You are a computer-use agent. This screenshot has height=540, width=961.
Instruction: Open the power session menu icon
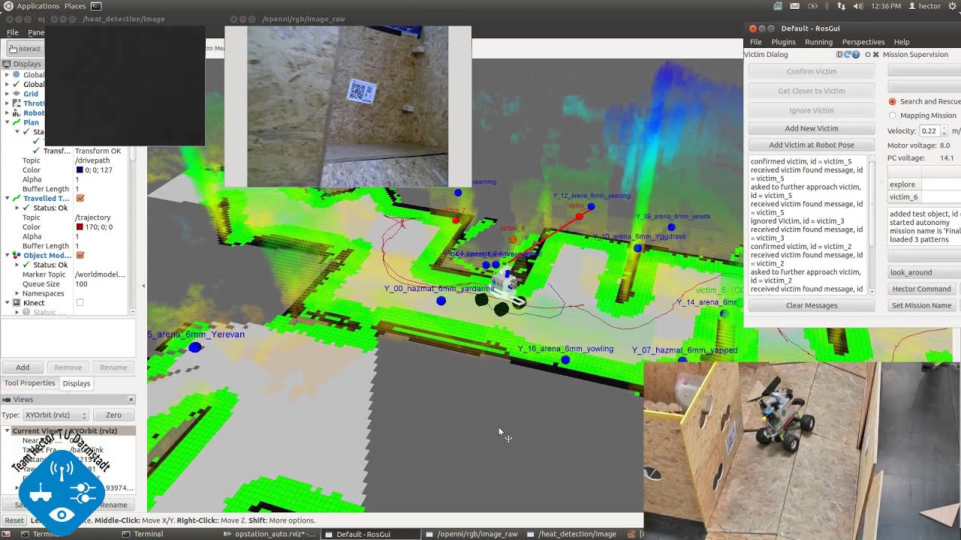point(952,6)
